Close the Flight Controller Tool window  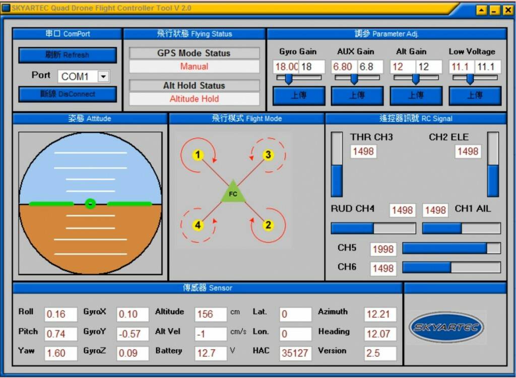[x=508, y=10]
